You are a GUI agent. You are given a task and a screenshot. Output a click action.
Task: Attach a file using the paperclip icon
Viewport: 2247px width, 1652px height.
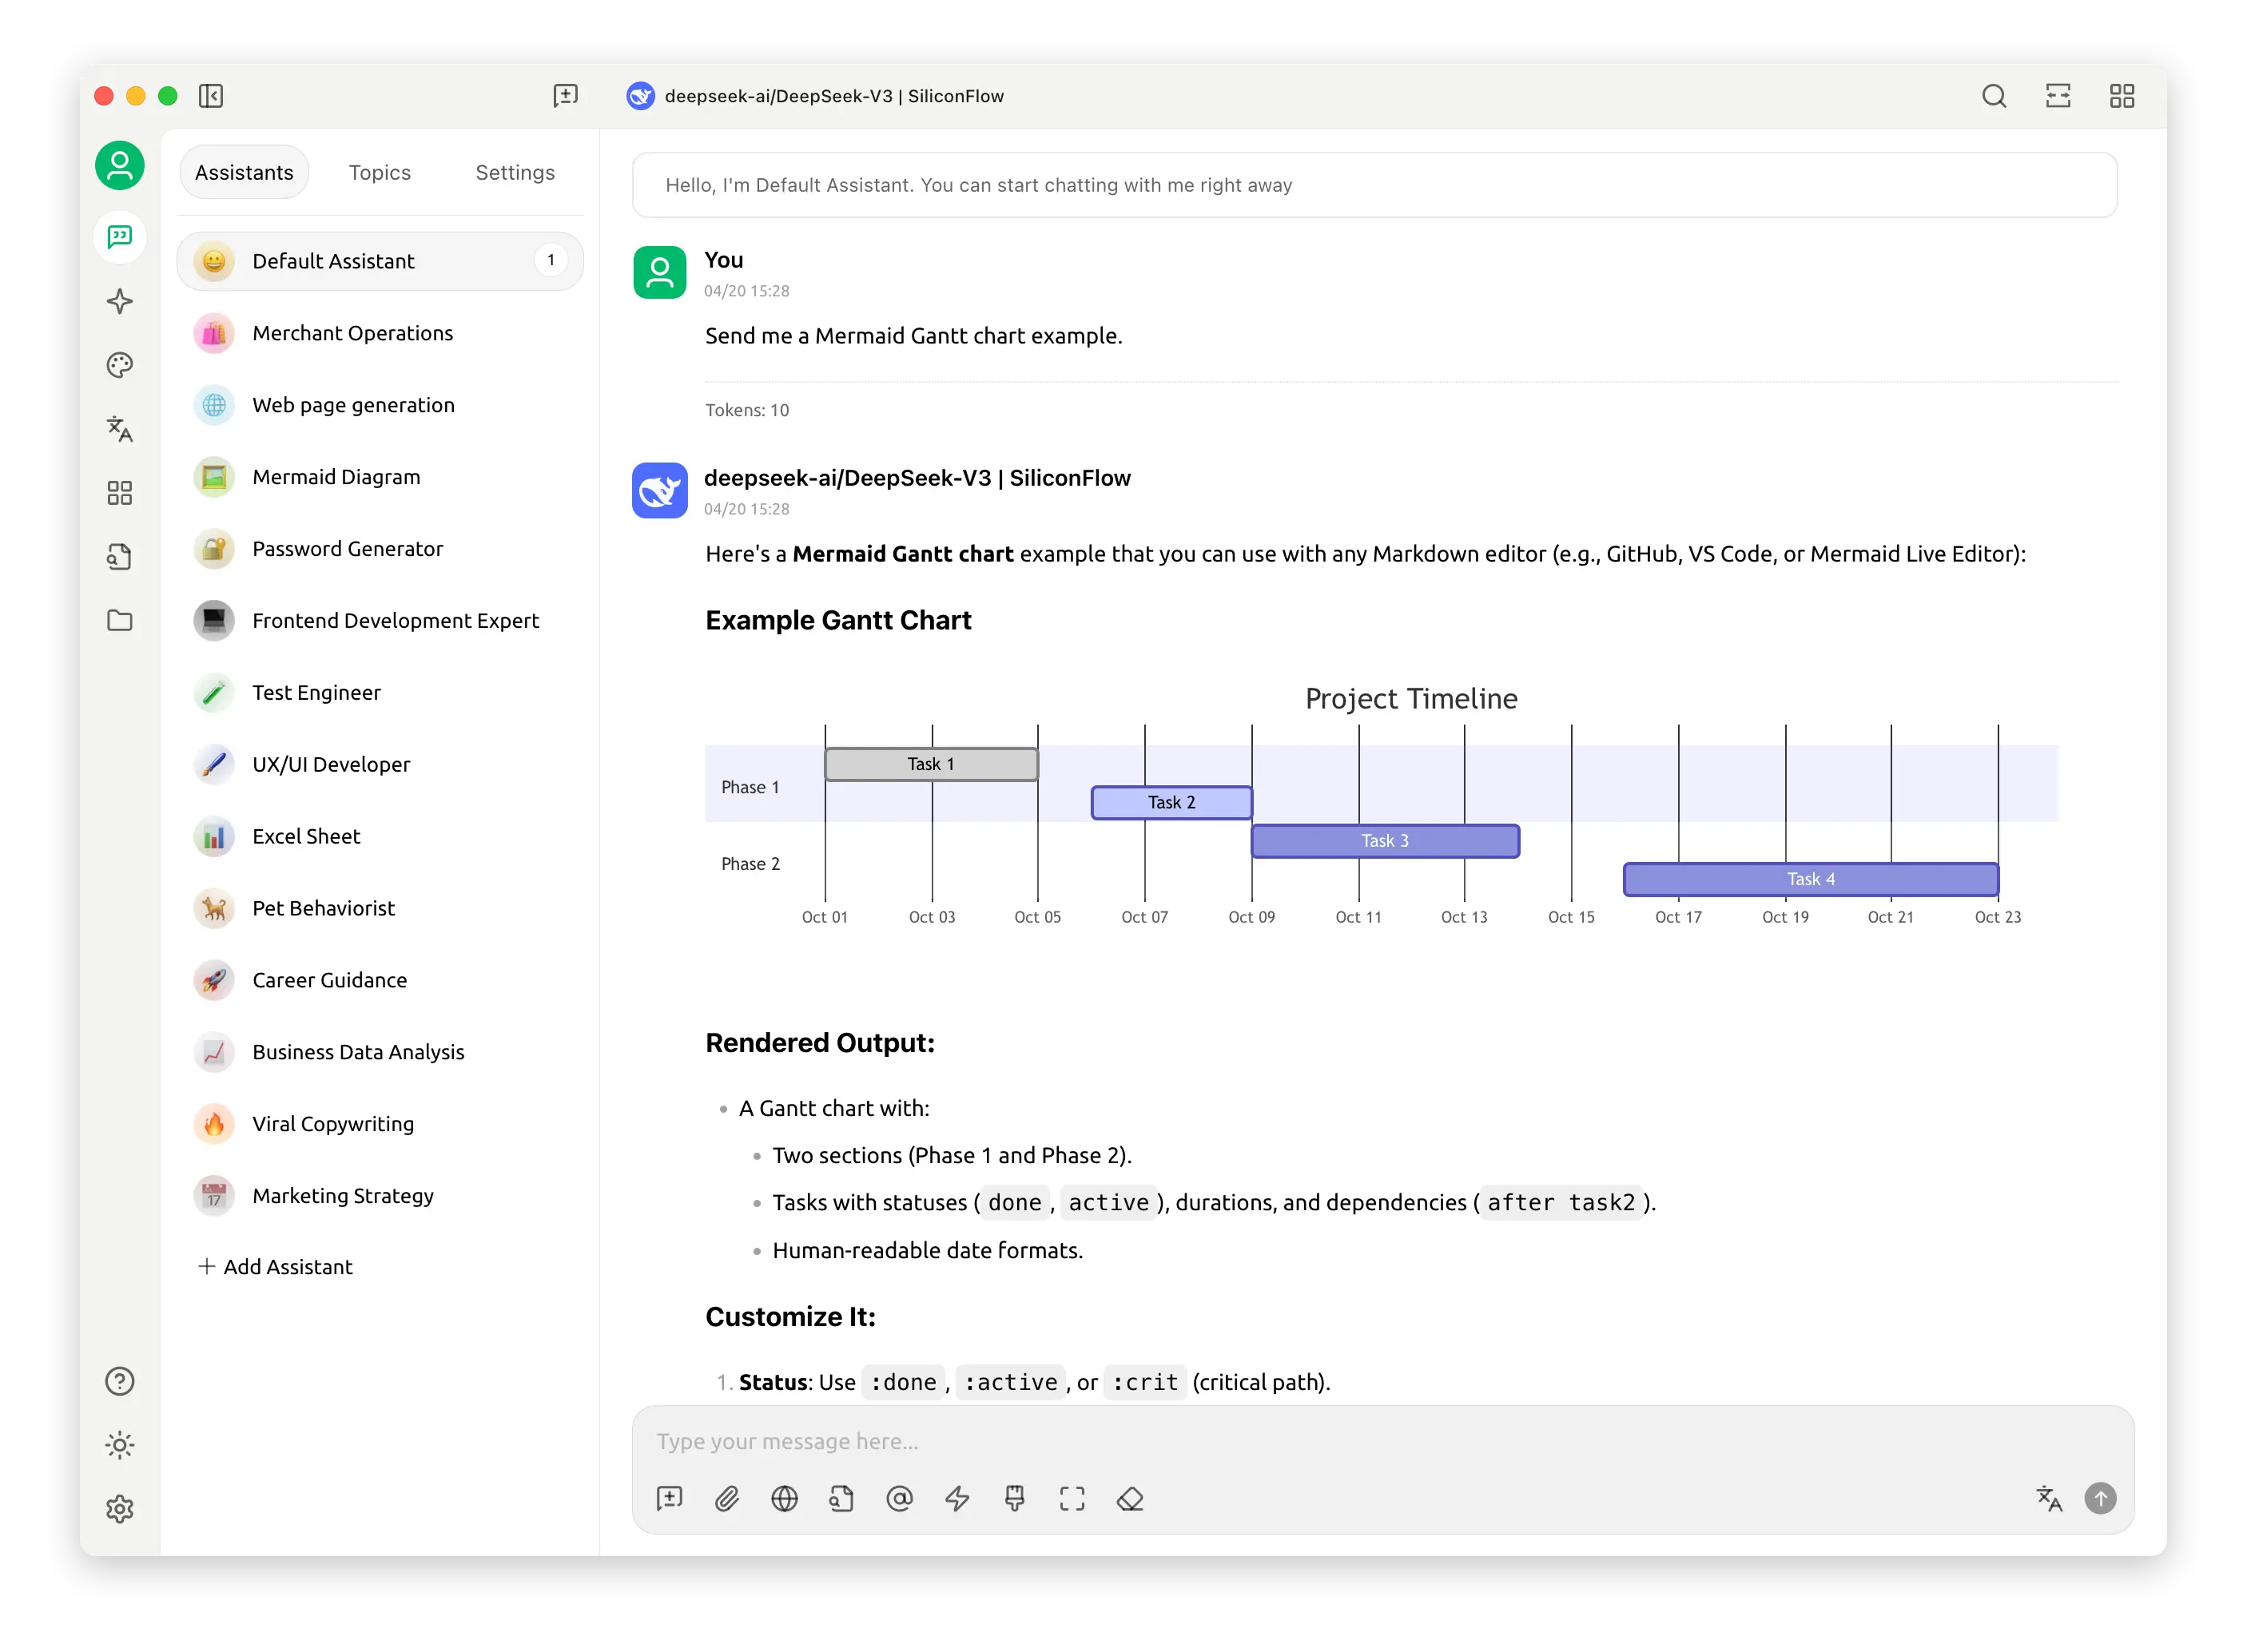coord(727,1498)
